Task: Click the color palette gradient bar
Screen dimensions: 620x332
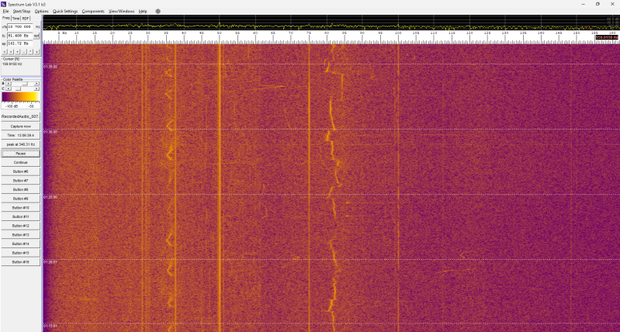Action: [x=20, y=96]
